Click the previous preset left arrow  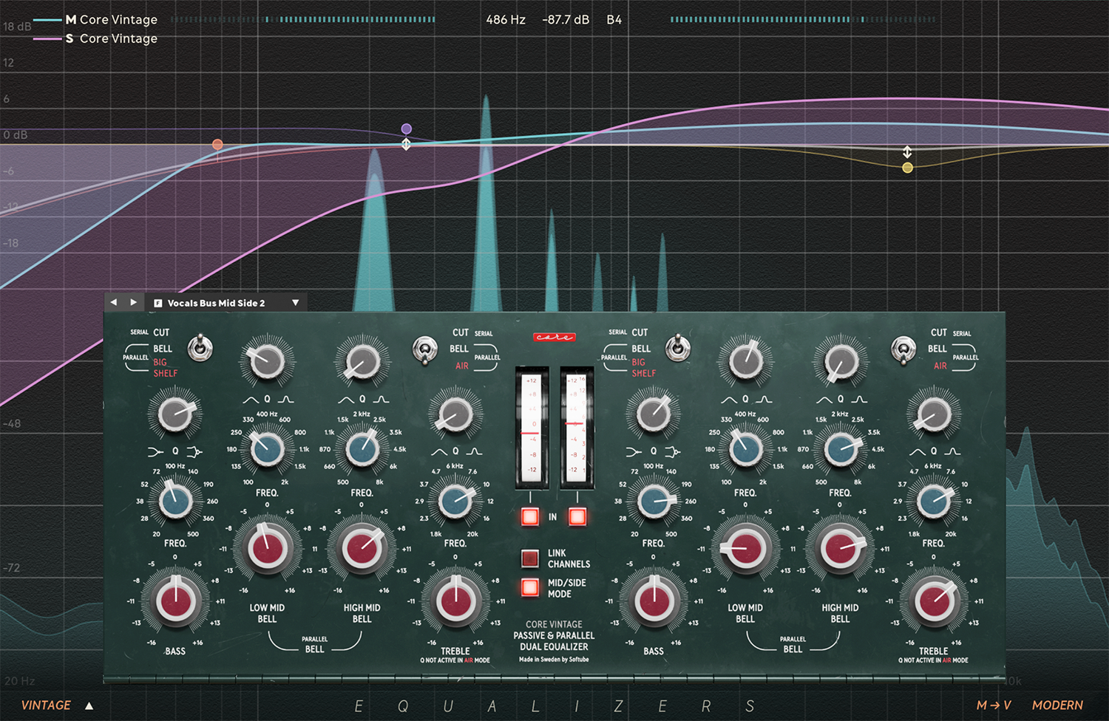click(x=113, y=302)
